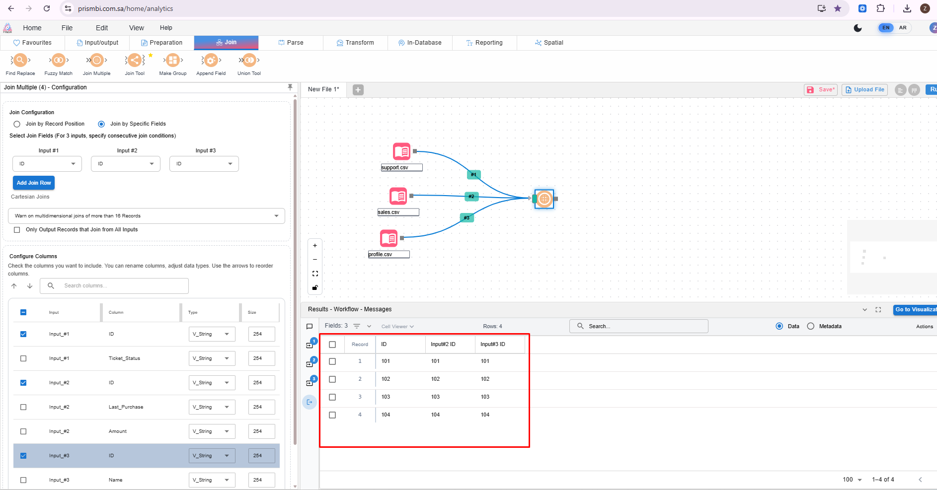Click the Make Group tool icon
Screen dimensions: 937x490
click(x=172, y=61)
